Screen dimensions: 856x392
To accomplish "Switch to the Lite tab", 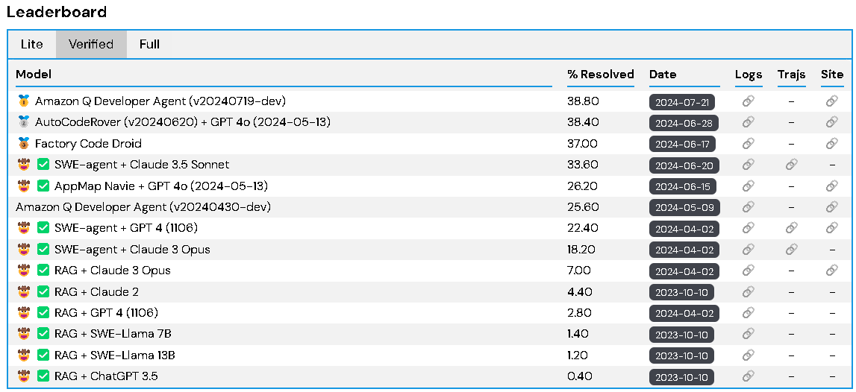I will click(31, 44).
